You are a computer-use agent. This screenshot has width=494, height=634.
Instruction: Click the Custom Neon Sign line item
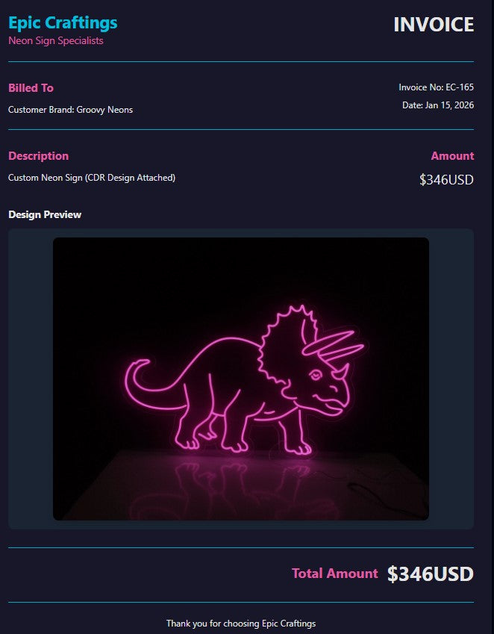click(92, 178)
